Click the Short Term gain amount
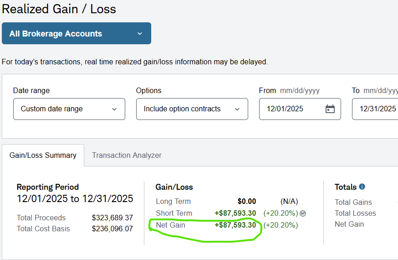Image resolution: width=398 pixels, height=260 pixels. tap(235, 213)
